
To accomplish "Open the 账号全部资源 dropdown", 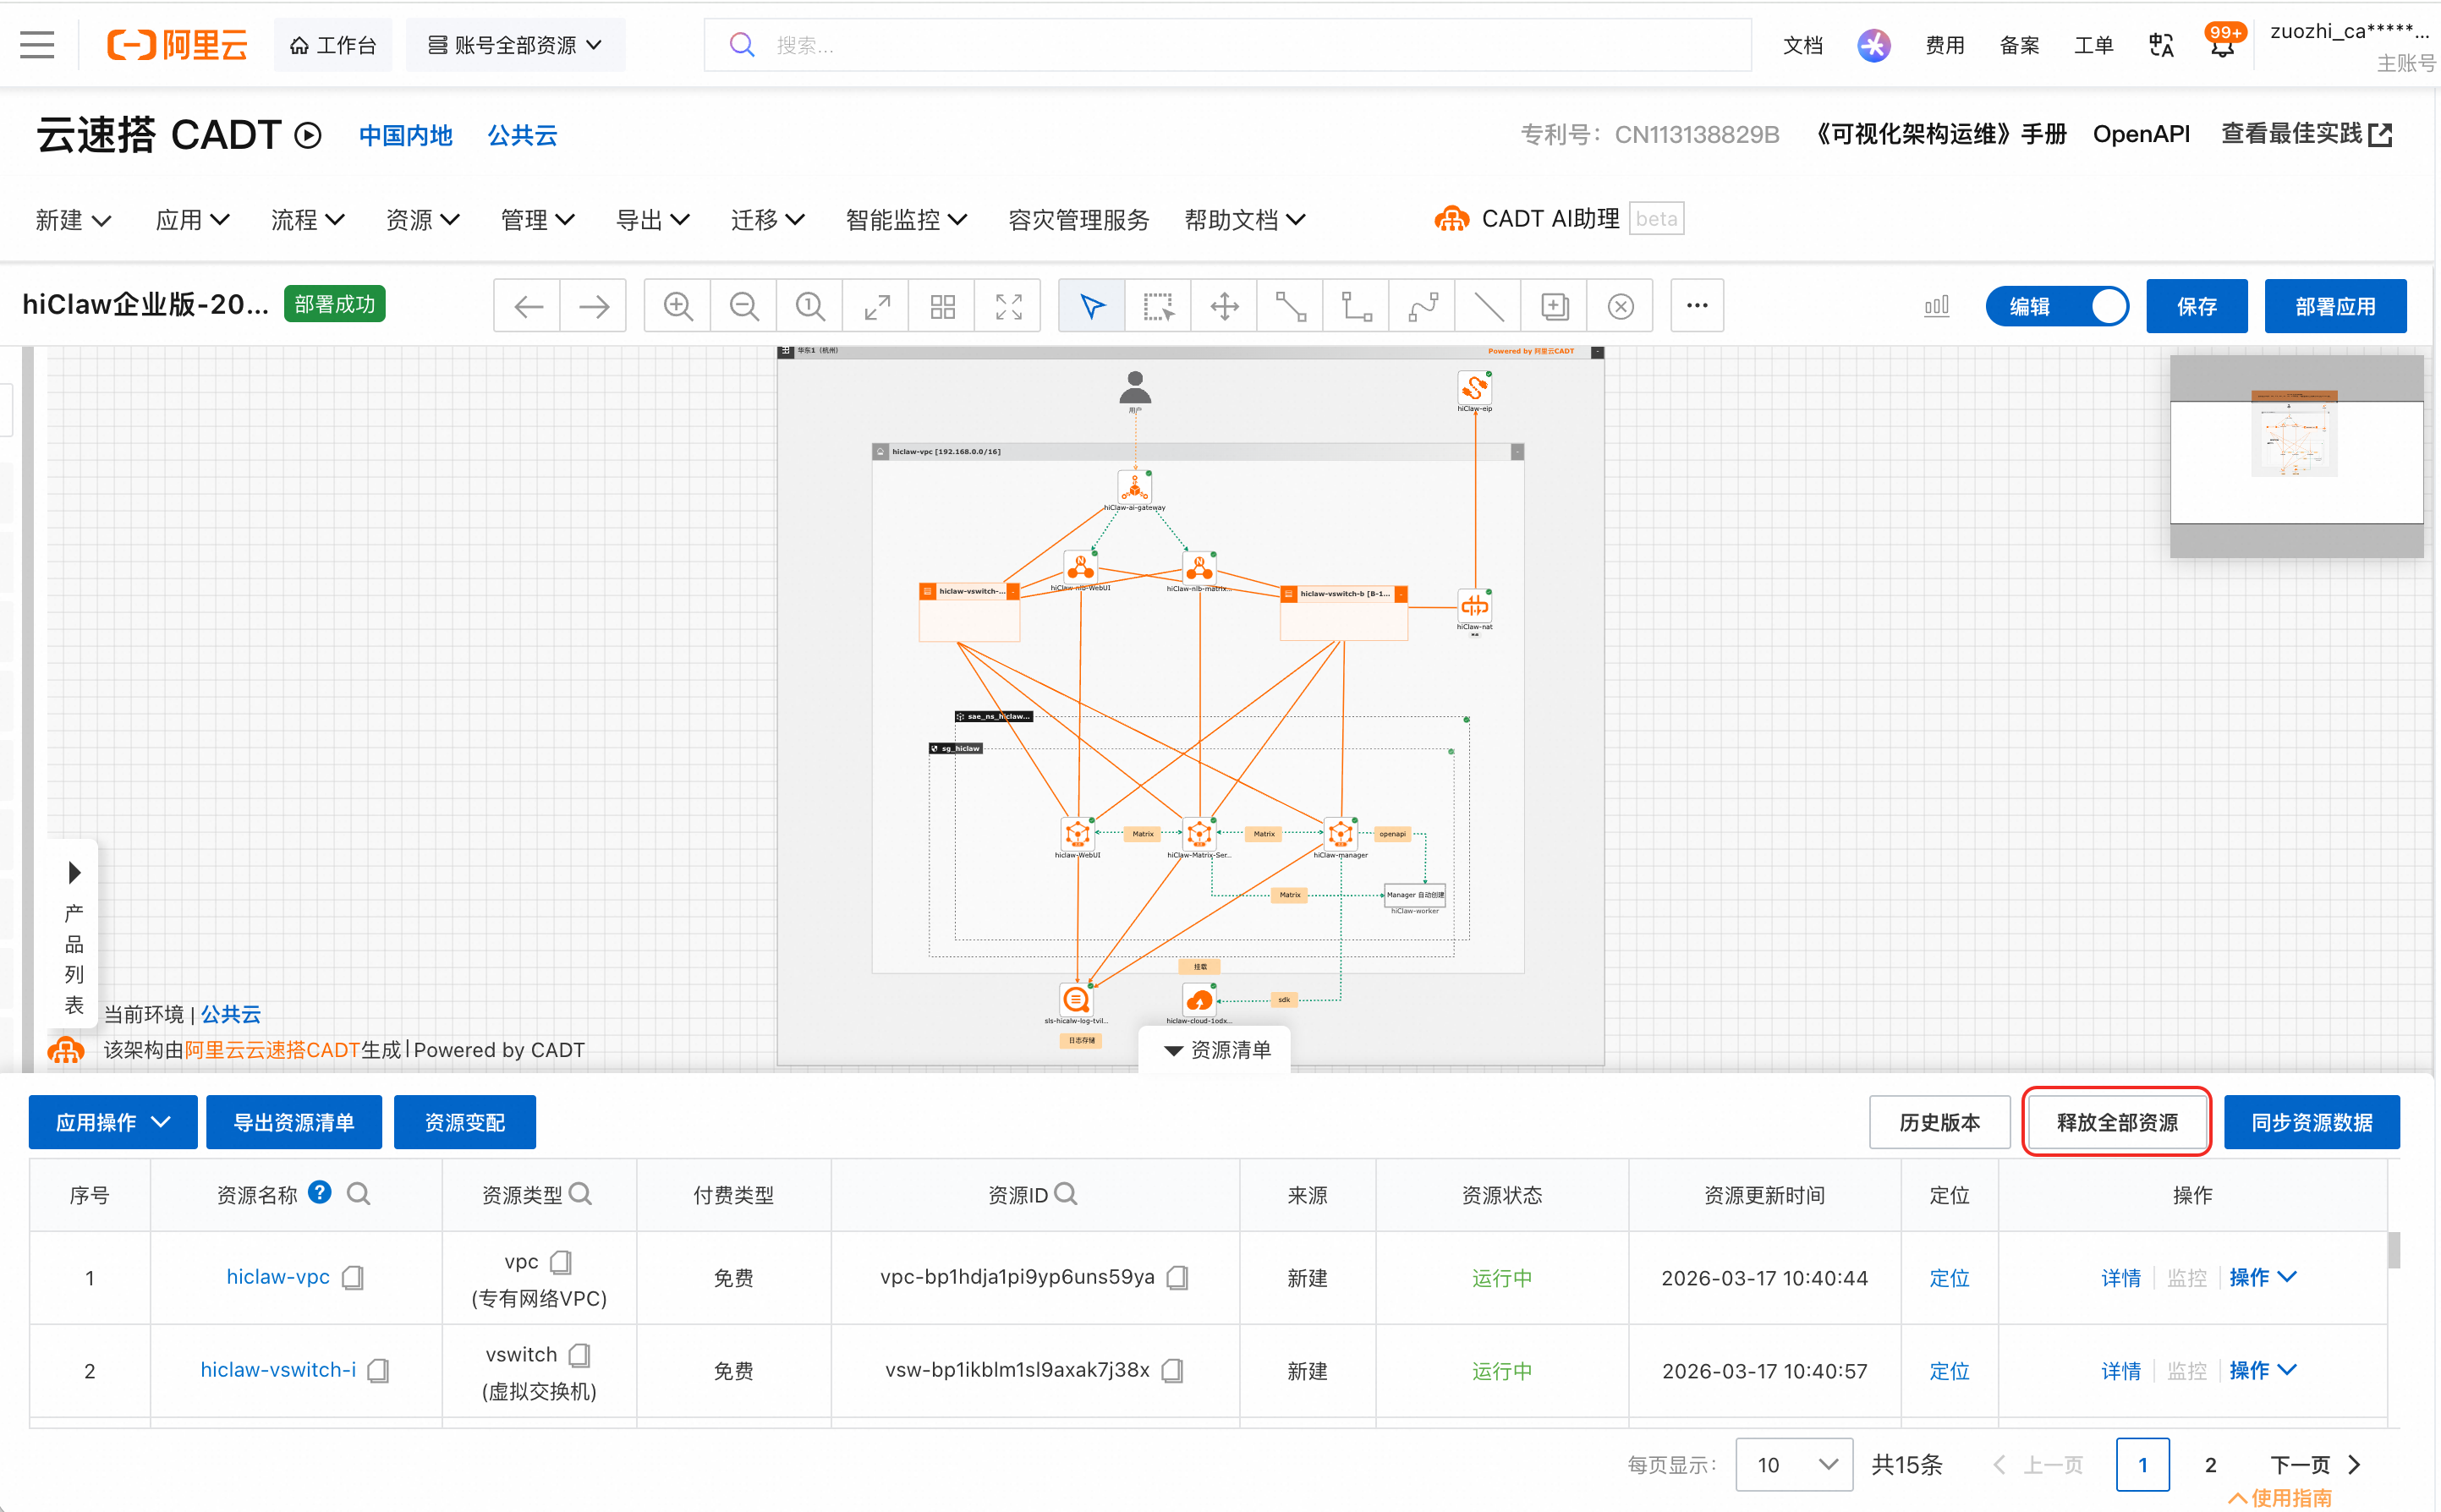I will [515, 45].
